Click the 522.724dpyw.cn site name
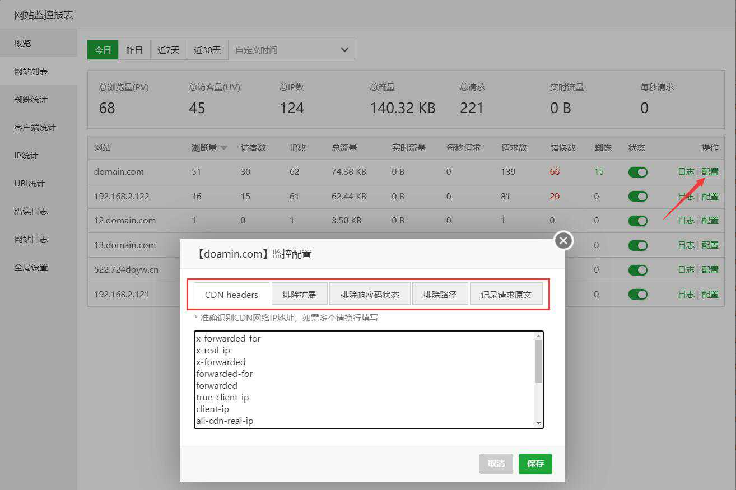 click(127, 270)
